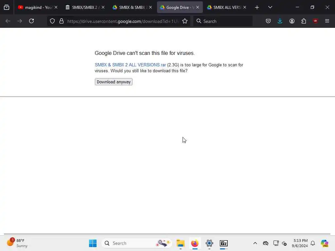The width and height of the screenshot is (335, 251).
Task: Close the active Google Drive tab
Action: click(198, 7)
